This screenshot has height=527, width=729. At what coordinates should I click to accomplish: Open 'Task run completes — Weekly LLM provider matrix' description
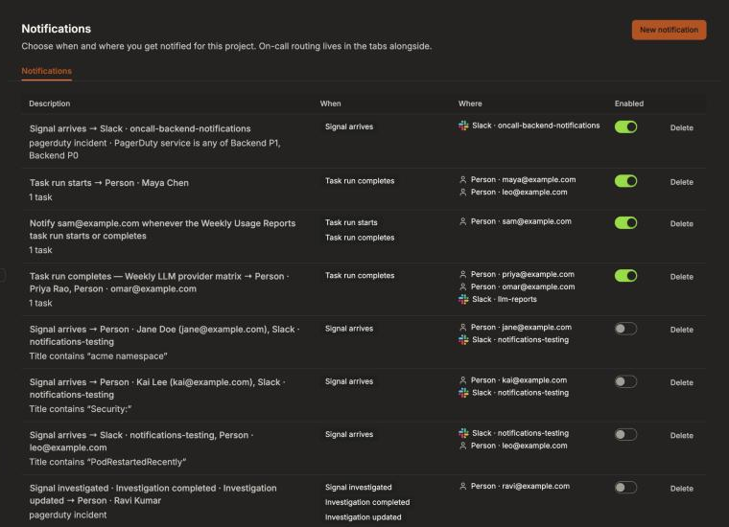coord(159,283)
